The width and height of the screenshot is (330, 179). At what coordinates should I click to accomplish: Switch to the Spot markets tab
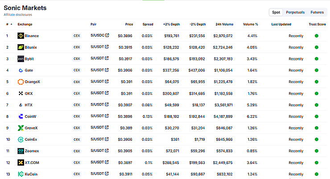coord(276,12)
